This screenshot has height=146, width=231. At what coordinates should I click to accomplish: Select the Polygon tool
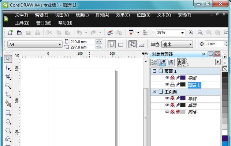pyautogui.click(x=8, y=130)
